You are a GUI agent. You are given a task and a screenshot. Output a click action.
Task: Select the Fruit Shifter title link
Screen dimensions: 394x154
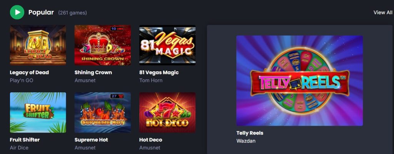pyautogui.click(x=25, y=140)
